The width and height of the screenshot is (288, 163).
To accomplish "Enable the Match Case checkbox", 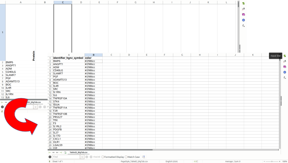I will coord(126,157).
